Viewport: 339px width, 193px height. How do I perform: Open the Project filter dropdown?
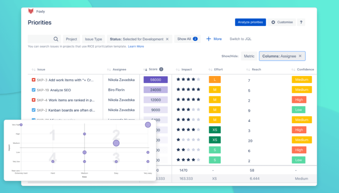[71, 39]
